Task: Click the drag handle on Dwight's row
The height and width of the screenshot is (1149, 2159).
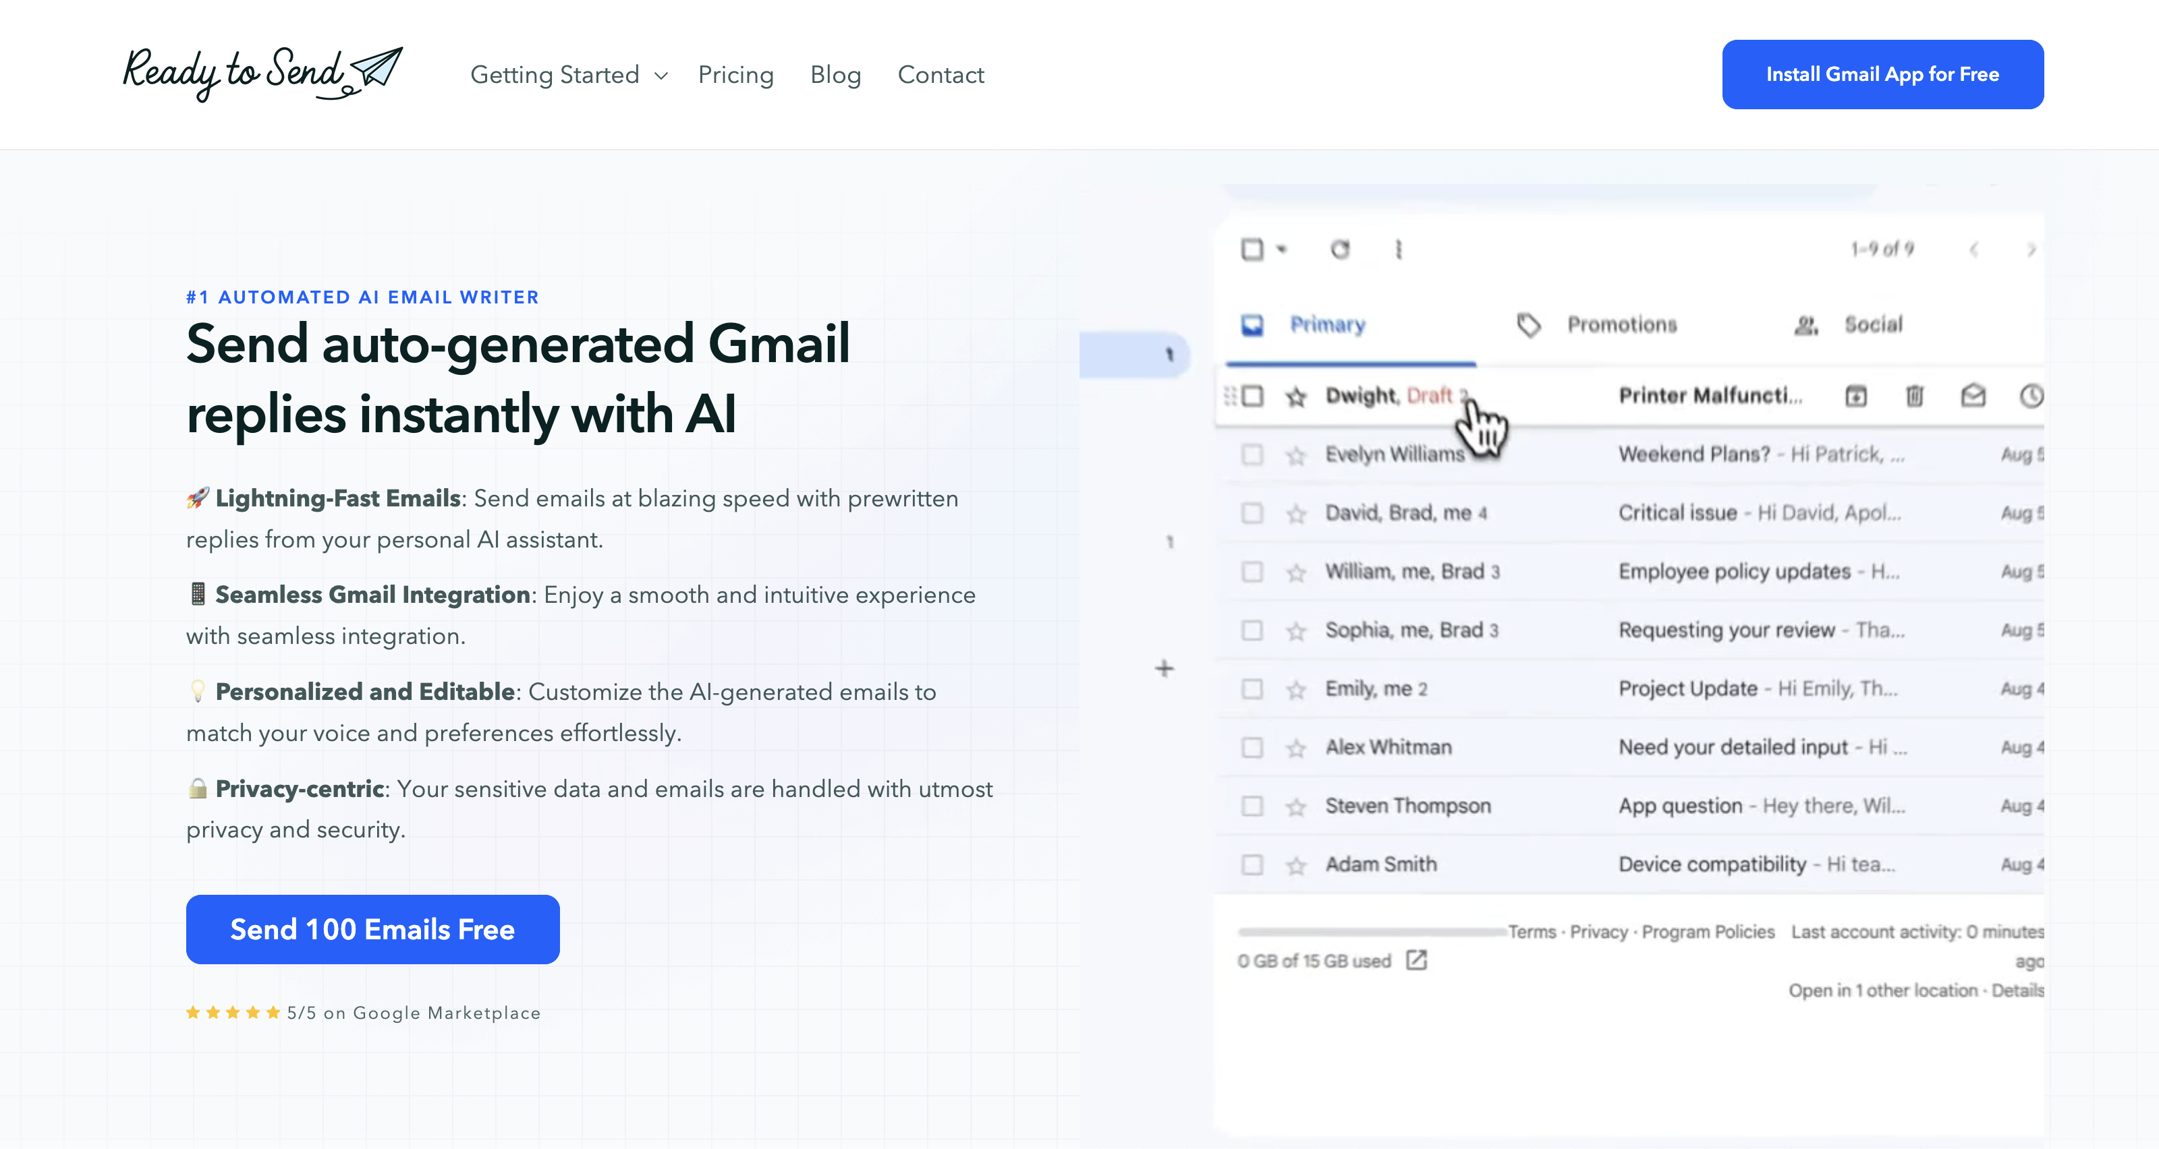Action: 1229,396
